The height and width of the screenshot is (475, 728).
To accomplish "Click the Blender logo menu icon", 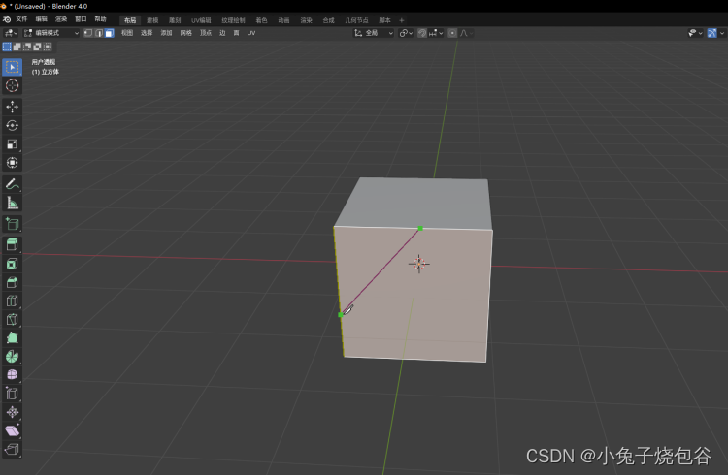I will (x=7, y=19).
